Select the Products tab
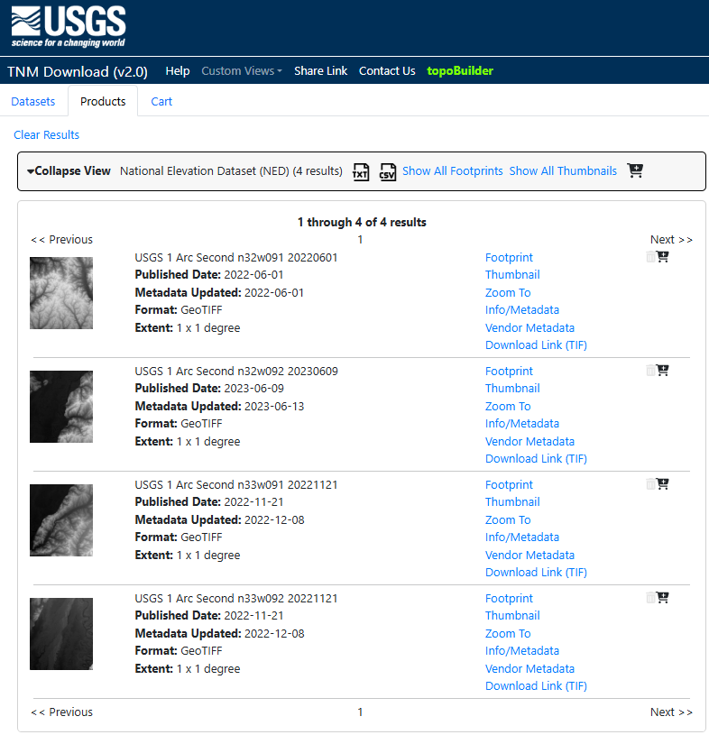Screen dimensions: 709x744 pyautogui.click(x=103, y=102)
